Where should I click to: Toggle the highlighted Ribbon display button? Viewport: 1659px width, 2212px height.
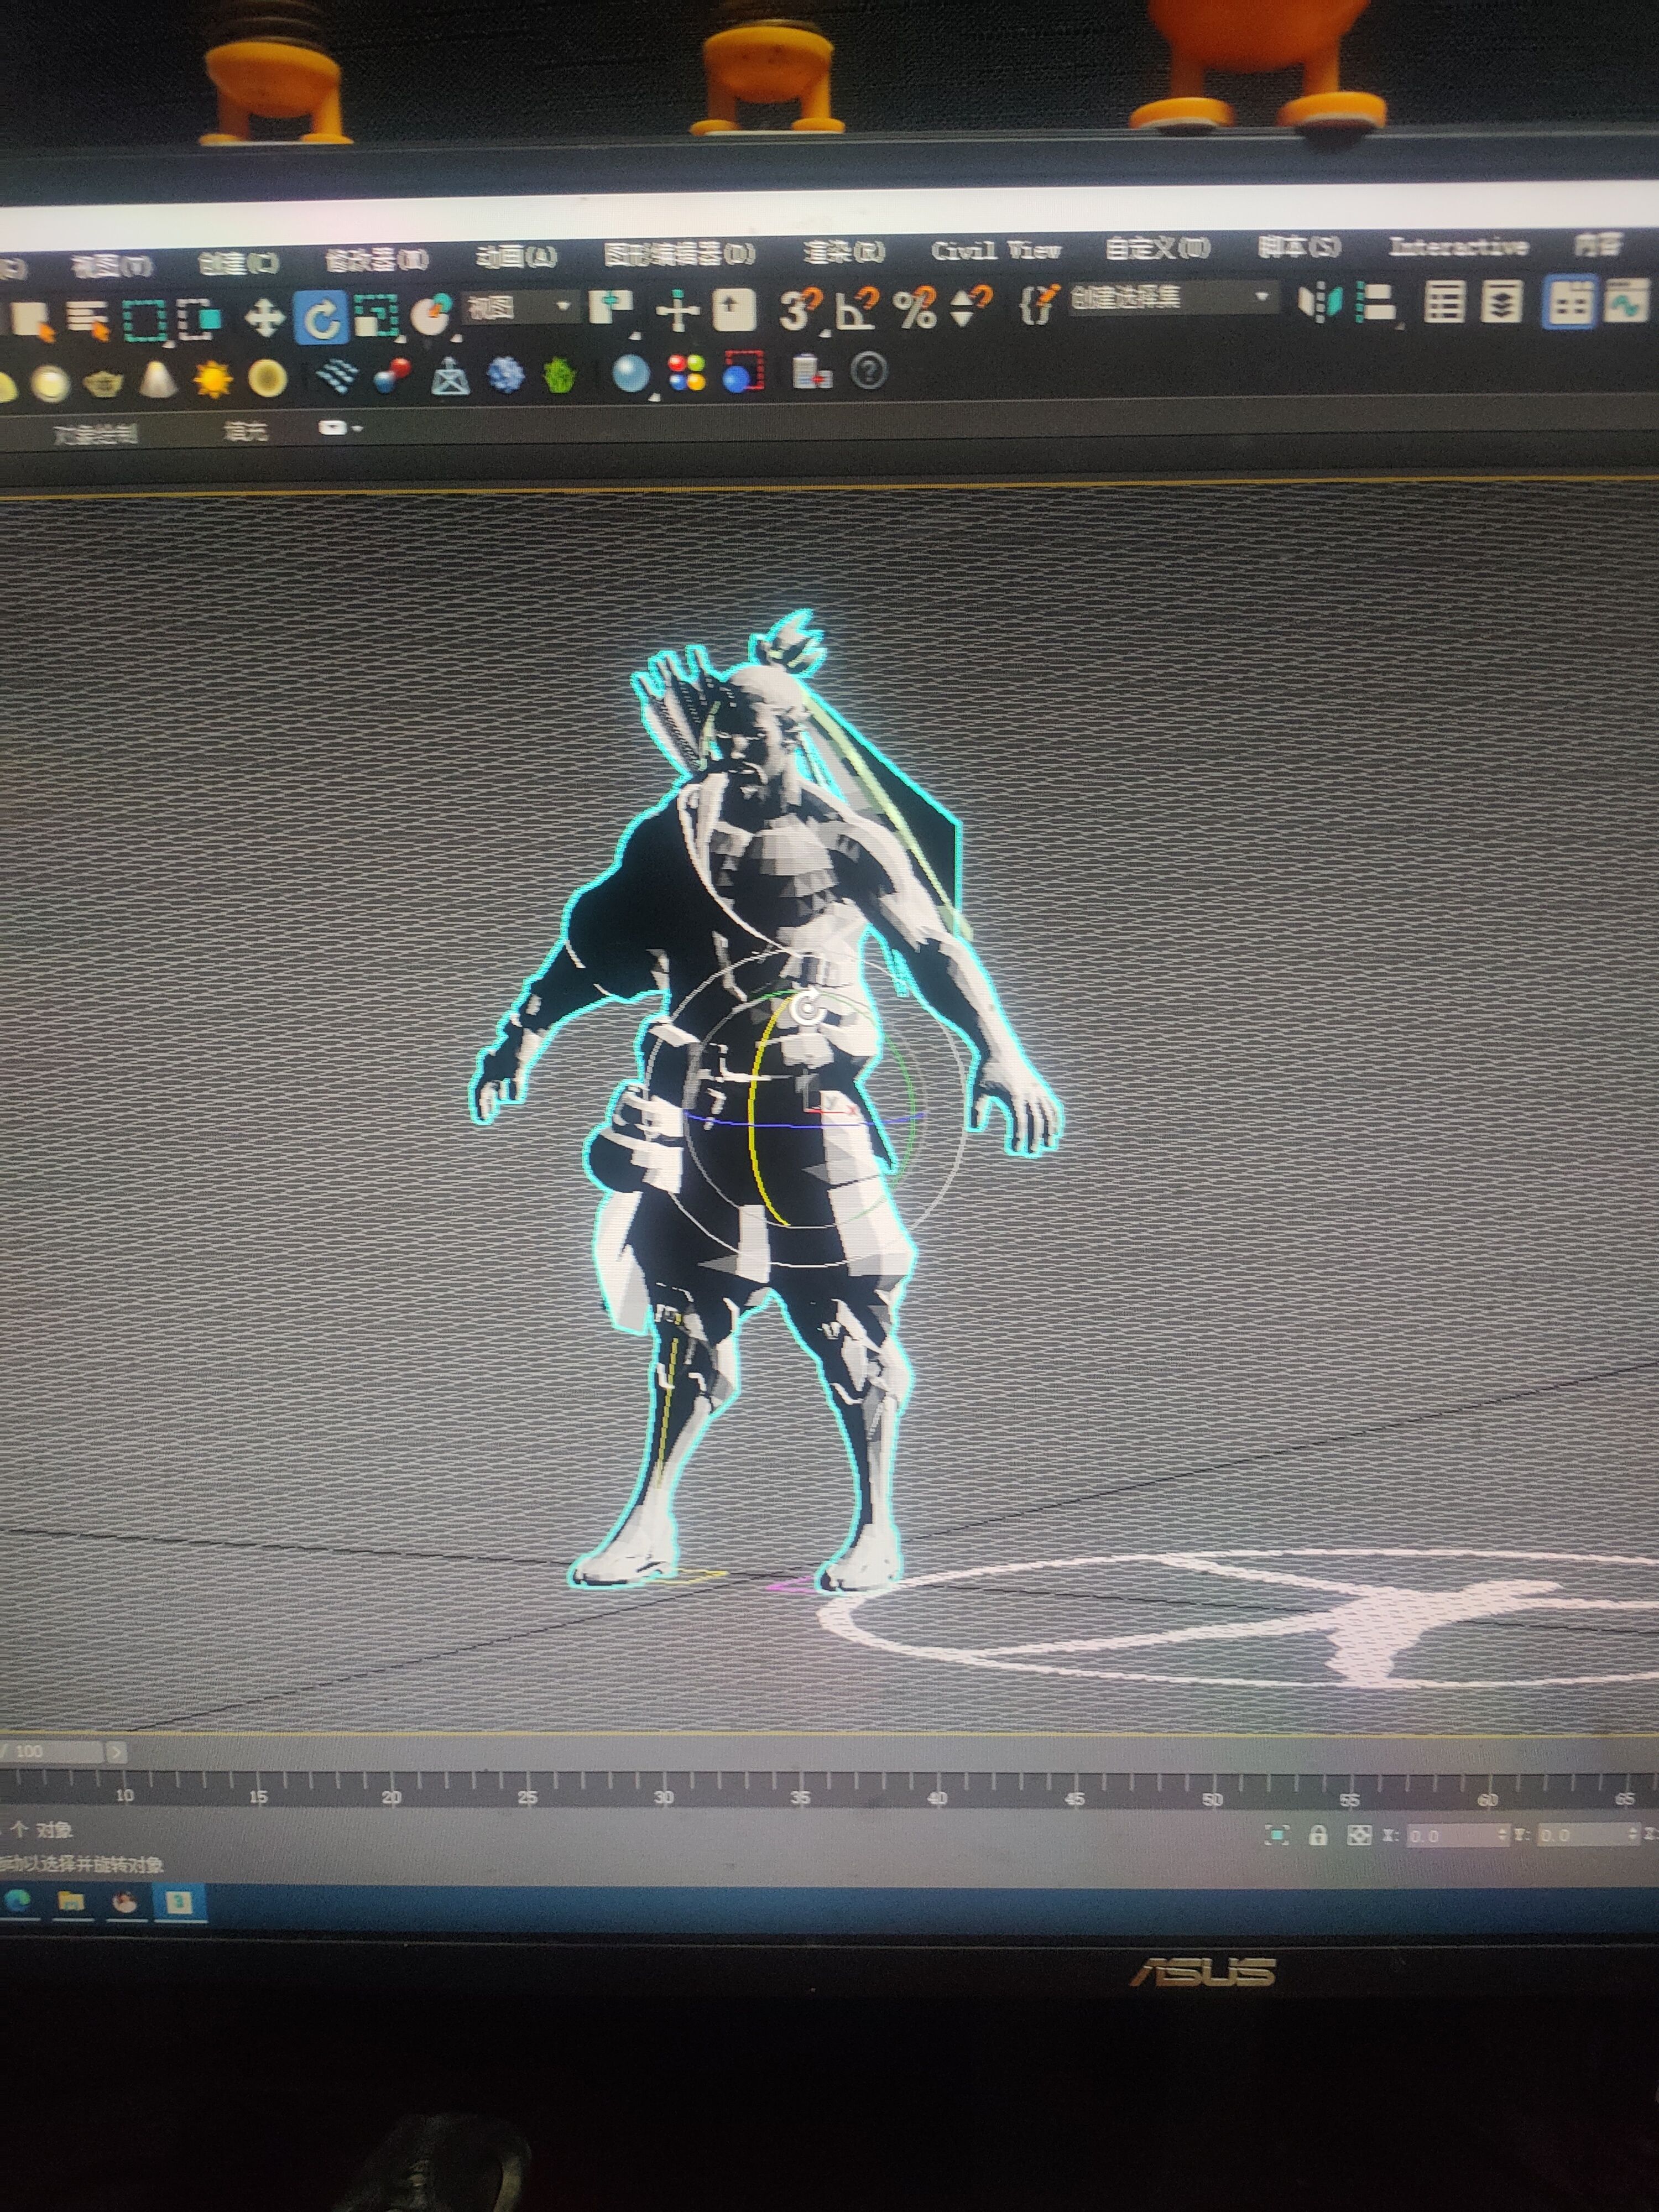click(1568, 300)
